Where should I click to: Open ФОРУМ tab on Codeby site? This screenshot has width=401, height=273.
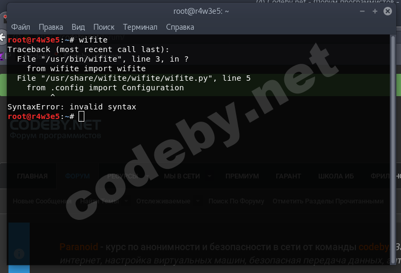click(x=77, y=176)
